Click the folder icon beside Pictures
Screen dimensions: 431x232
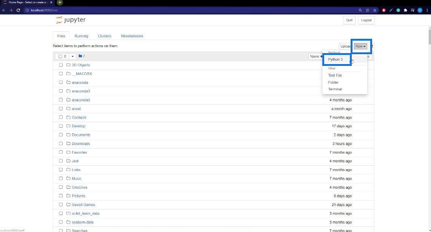click(68, 196)
